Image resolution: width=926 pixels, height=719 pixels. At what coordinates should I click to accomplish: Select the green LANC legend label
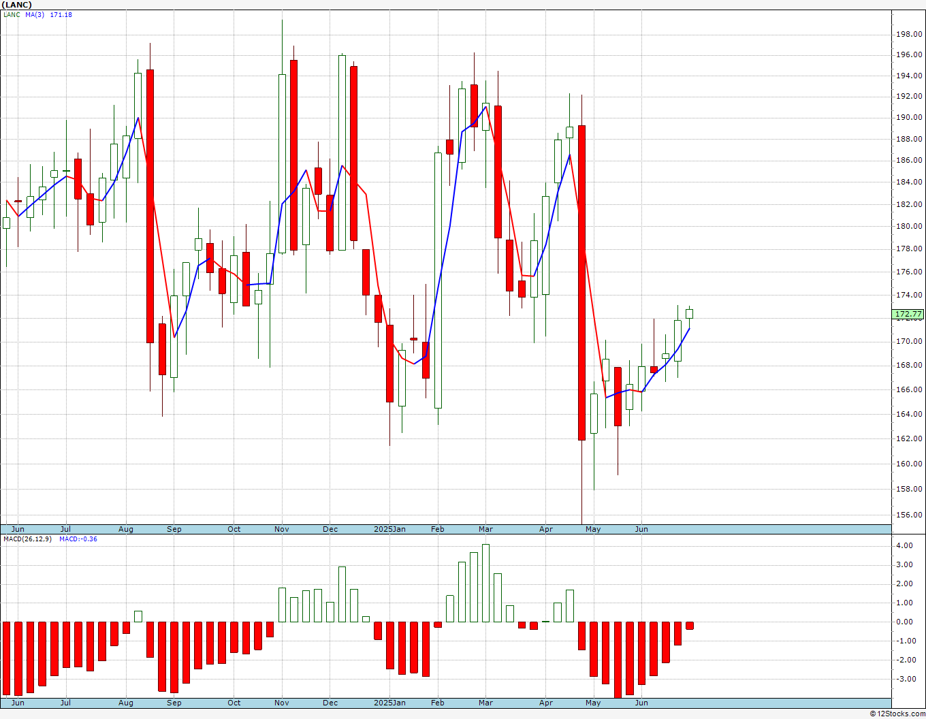12,14
